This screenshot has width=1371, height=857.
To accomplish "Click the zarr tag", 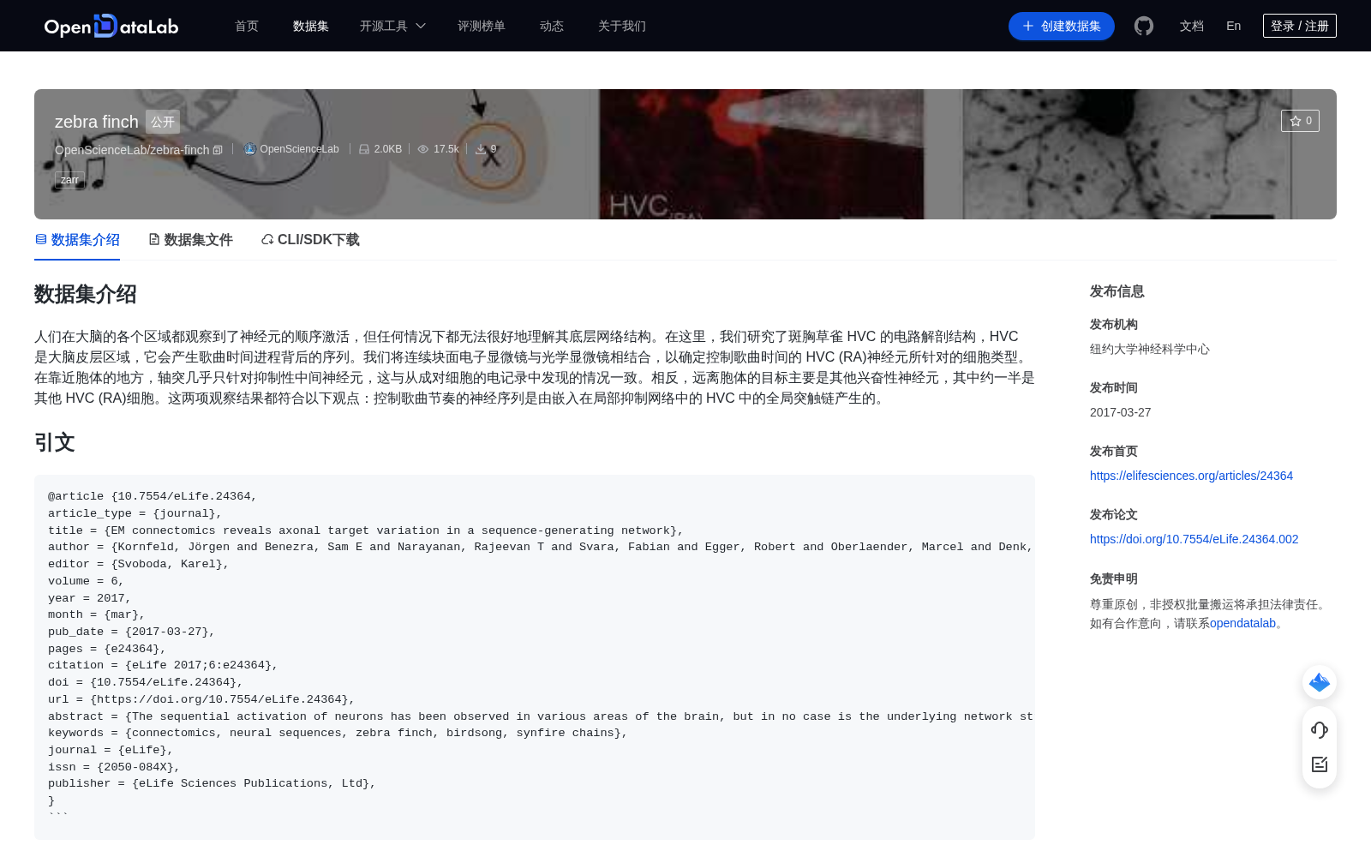I will pyautogui.click(x=69, y=179).
